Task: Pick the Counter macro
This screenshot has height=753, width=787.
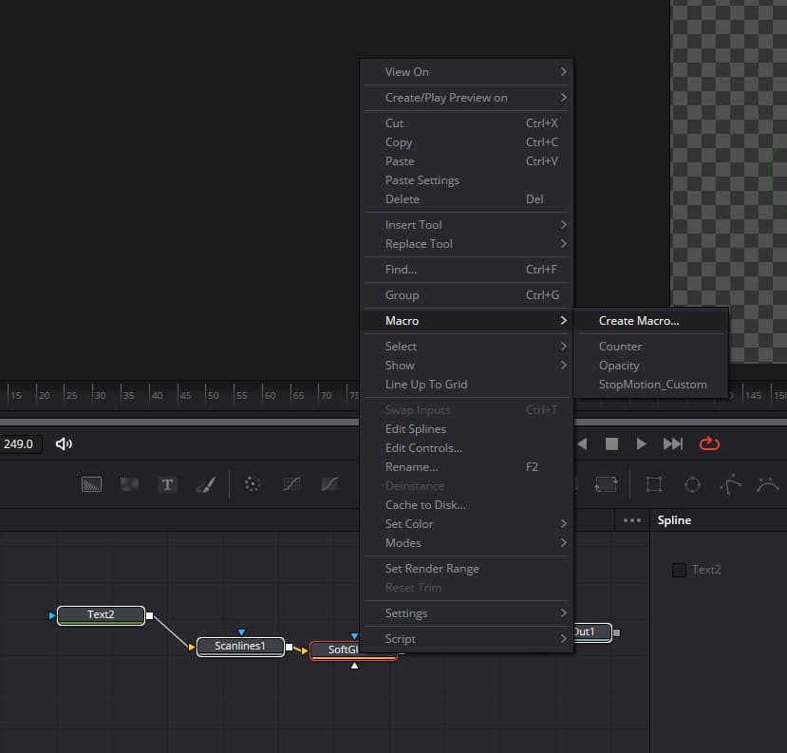Action: (x=650, y=346)
